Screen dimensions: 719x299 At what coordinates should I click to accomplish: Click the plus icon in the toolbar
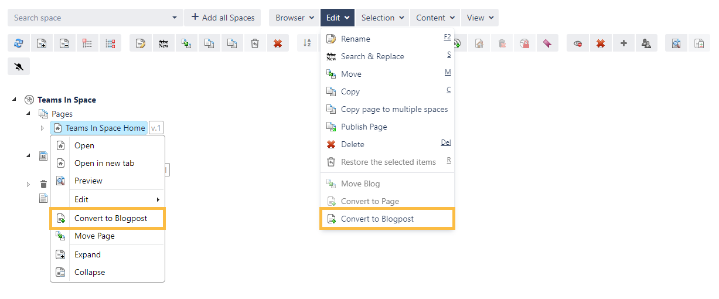pyautogui.click(x=623, y=43)
